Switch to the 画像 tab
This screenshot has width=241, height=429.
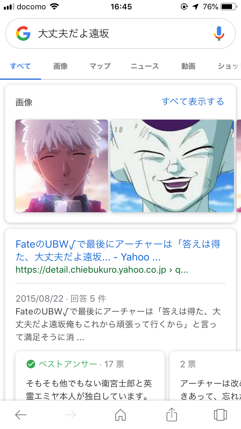pos(60,66)
